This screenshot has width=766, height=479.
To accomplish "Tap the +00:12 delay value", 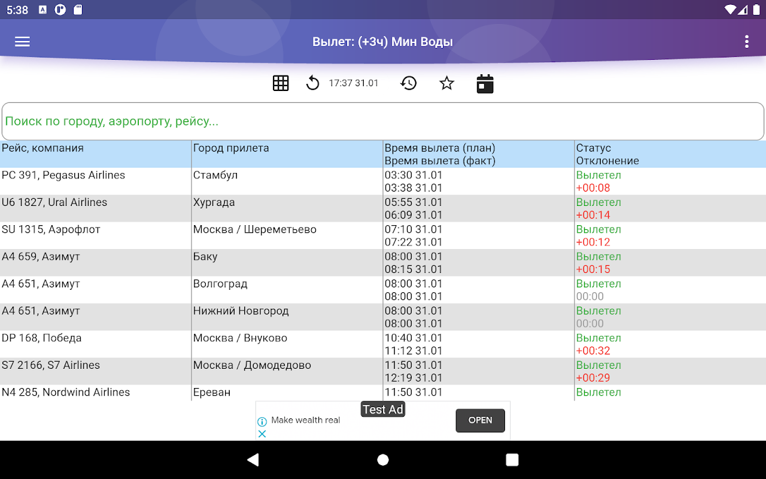I will [593, 242].
